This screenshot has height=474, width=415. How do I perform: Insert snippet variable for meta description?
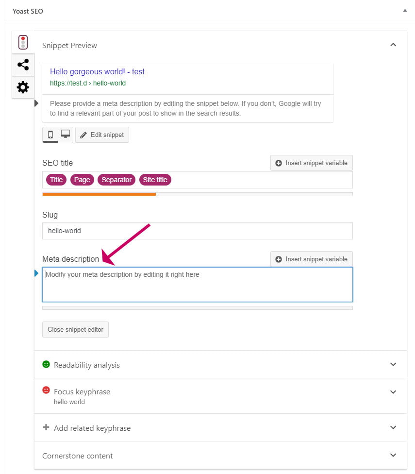pos(312,259)
